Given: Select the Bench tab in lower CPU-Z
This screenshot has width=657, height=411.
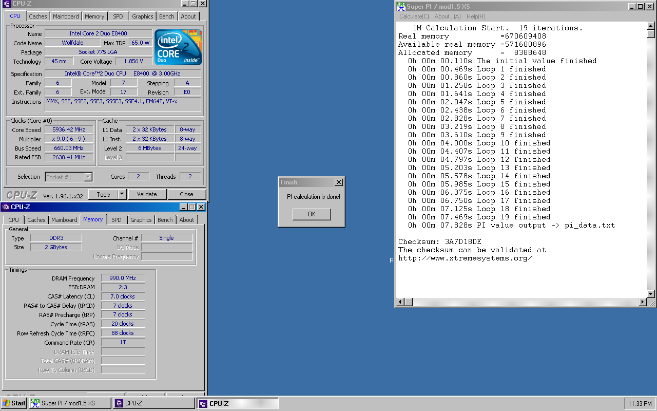Looking at the screenshot, I should click(x=165, y=220).
